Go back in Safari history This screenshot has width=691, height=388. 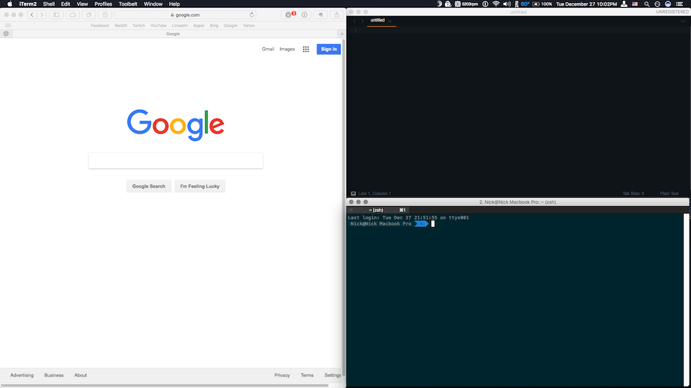coord(32,14)
